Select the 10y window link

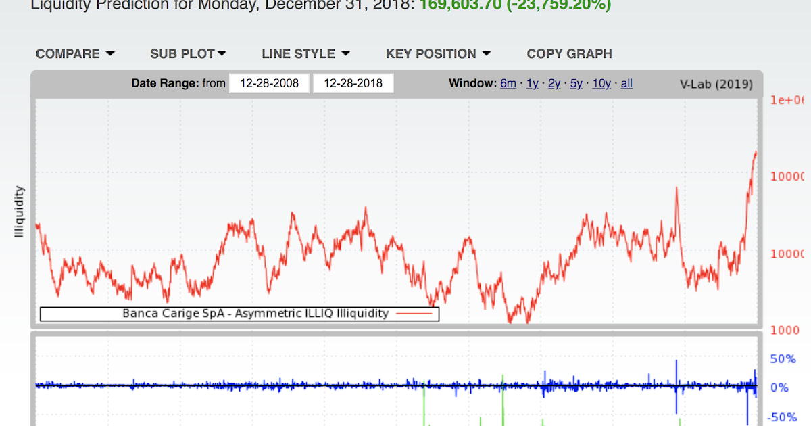(x=601, y=83)
